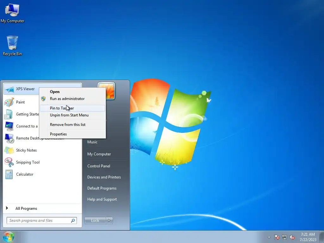The height and width of the screenshot is (243, 324).
Task: Click the Sticky Notes label
Action: coord(26,150)
